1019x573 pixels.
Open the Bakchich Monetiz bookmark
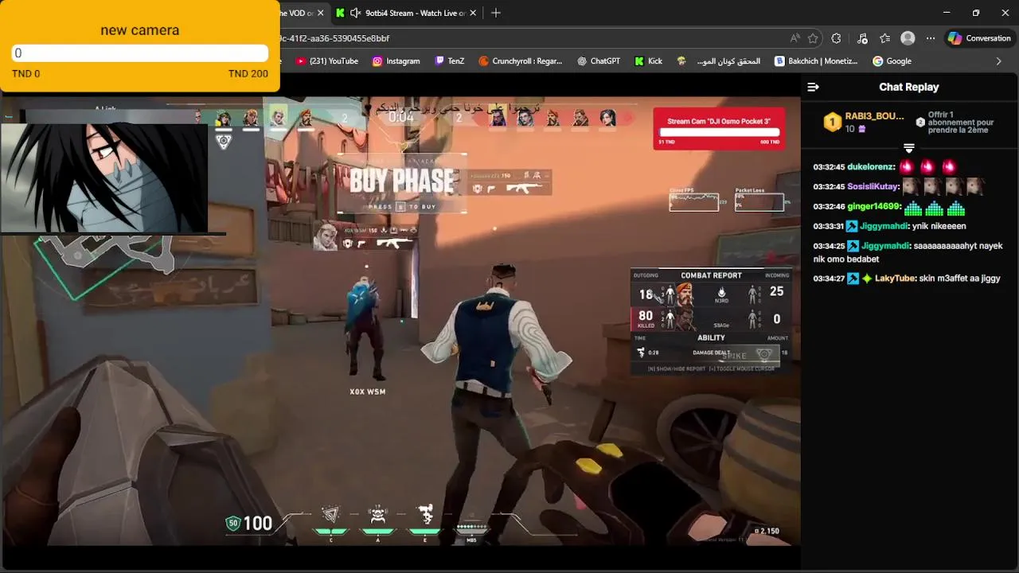(816, 61)
